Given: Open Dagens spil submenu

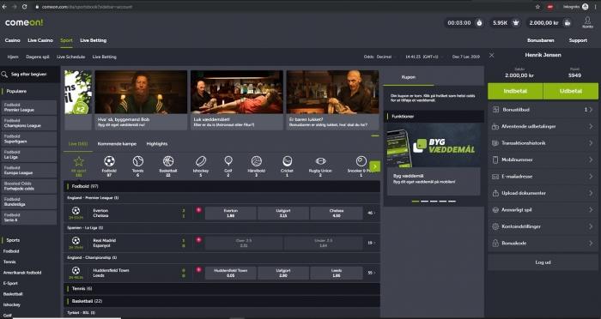Looking at the screenshot, I should coord(38,57).
